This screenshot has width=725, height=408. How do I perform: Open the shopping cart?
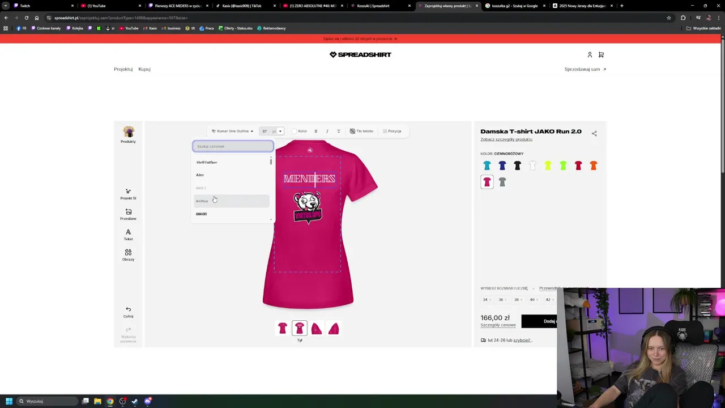(x=602, y=54)
